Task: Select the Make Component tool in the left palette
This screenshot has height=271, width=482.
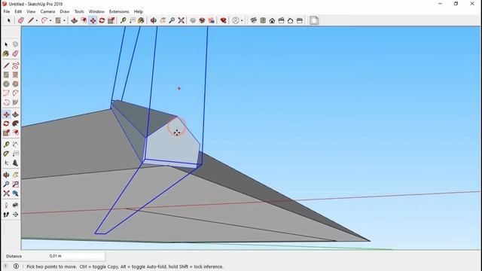Action: pyautogui.click(x=15, y=44)
